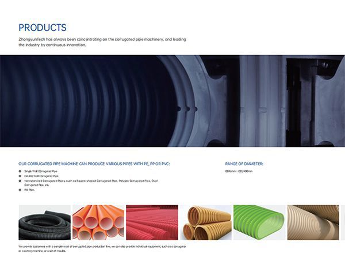Click the bullet next to Rib Pipe

tap(20, 190)
